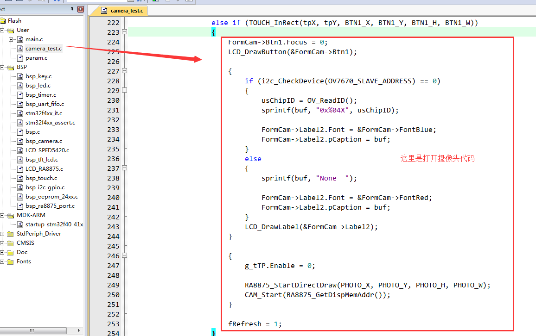Viewport: 536px width, 336px height.
Task: Click the file icon on camera_test.c tab
Action: 104,11
